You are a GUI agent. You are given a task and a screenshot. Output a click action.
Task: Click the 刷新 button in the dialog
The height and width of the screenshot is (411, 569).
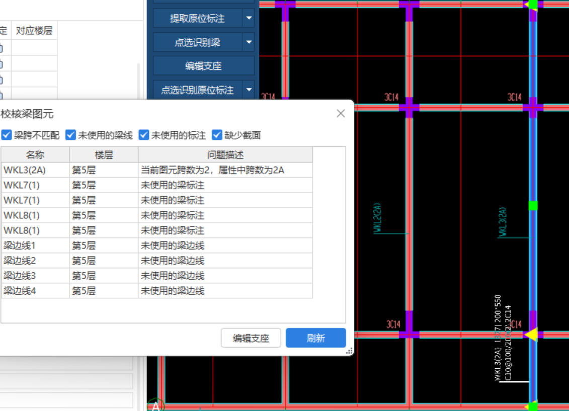[315, 338]
